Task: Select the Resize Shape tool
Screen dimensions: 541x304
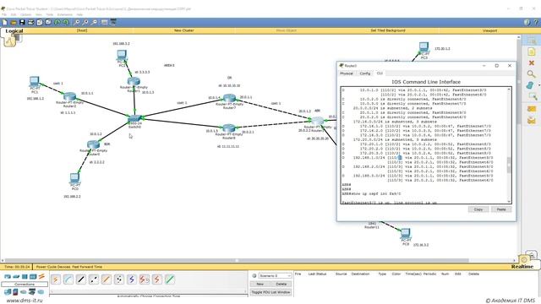Action: [x=532, y=96]
